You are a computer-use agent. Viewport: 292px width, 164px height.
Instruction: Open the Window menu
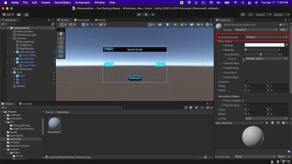[99, 3]
